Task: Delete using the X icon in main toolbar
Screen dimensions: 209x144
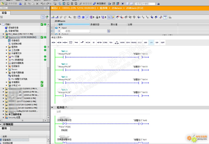Action: 37,4
